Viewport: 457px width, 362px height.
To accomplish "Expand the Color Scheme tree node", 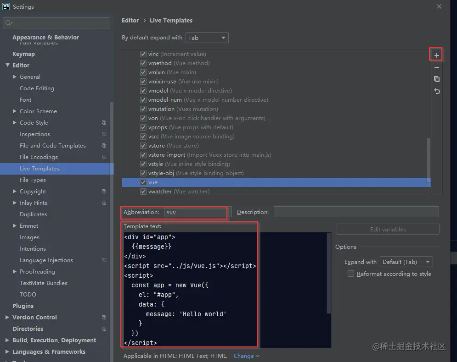I will click(15, 111).
